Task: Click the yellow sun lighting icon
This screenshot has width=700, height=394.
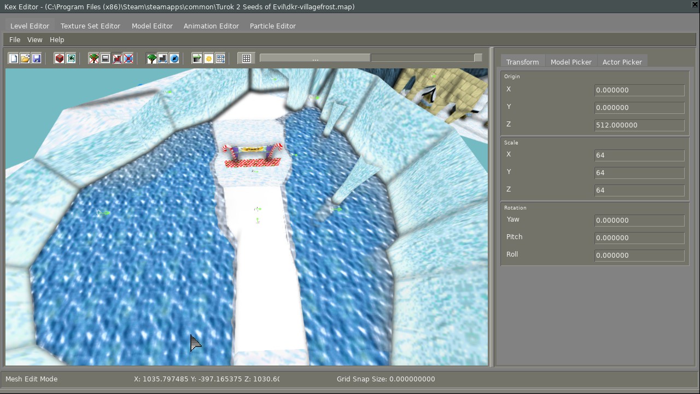Action: (x=209, y=59)
